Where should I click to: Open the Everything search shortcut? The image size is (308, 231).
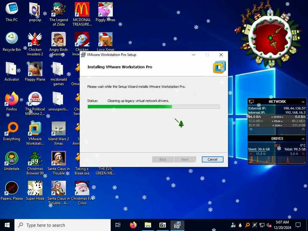point(12,131)
